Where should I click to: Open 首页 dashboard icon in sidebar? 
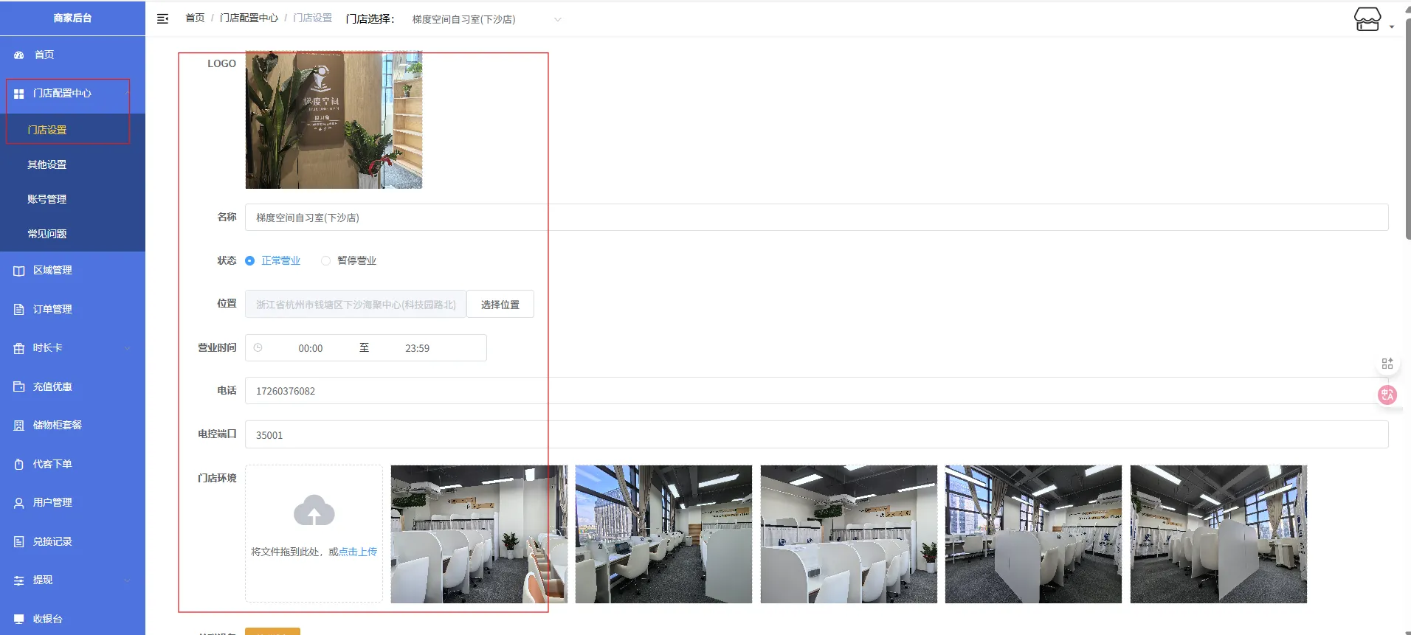(x=19, y=55)
